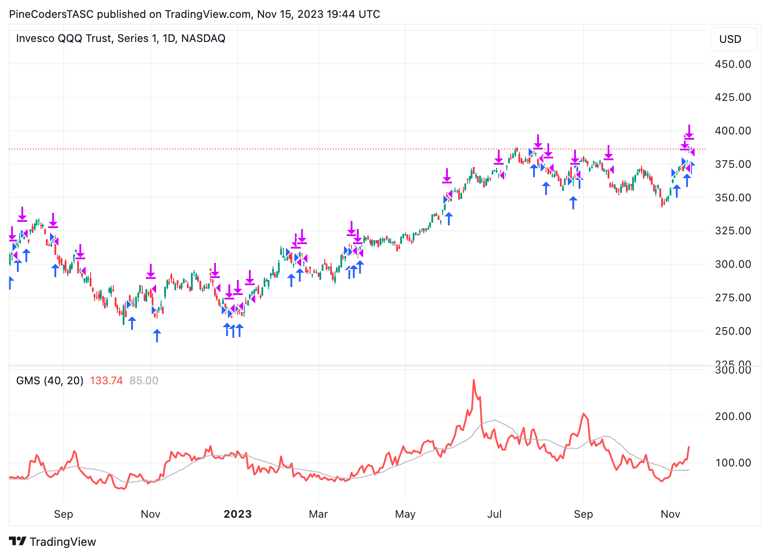Click the Sep label after Jul

pyautogui.click(x=584, y=514)
